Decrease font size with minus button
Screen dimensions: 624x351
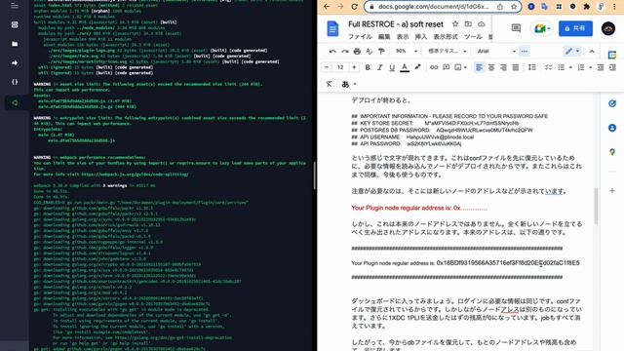pyautogui.click(x=327, y=67)
